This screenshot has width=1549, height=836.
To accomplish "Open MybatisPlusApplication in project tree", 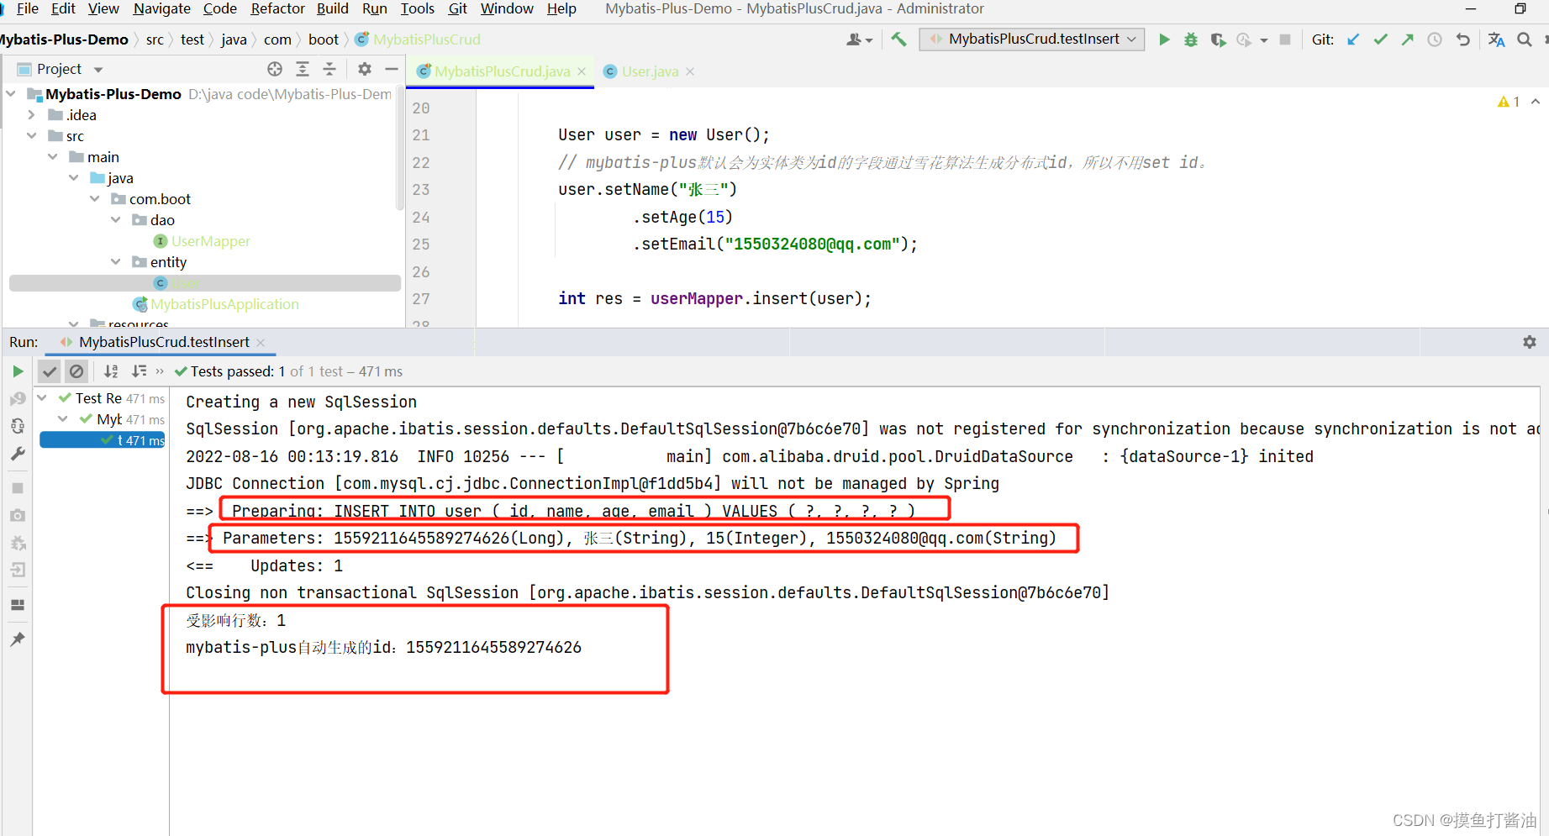I will 224,304.
